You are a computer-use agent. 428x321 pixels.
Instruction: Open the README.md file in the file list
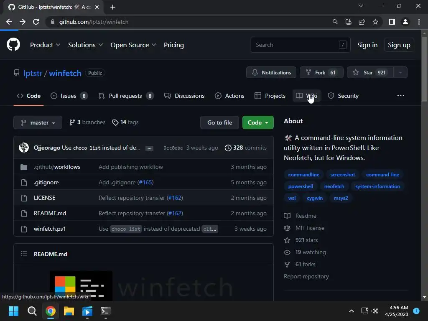tap(50, 213)
